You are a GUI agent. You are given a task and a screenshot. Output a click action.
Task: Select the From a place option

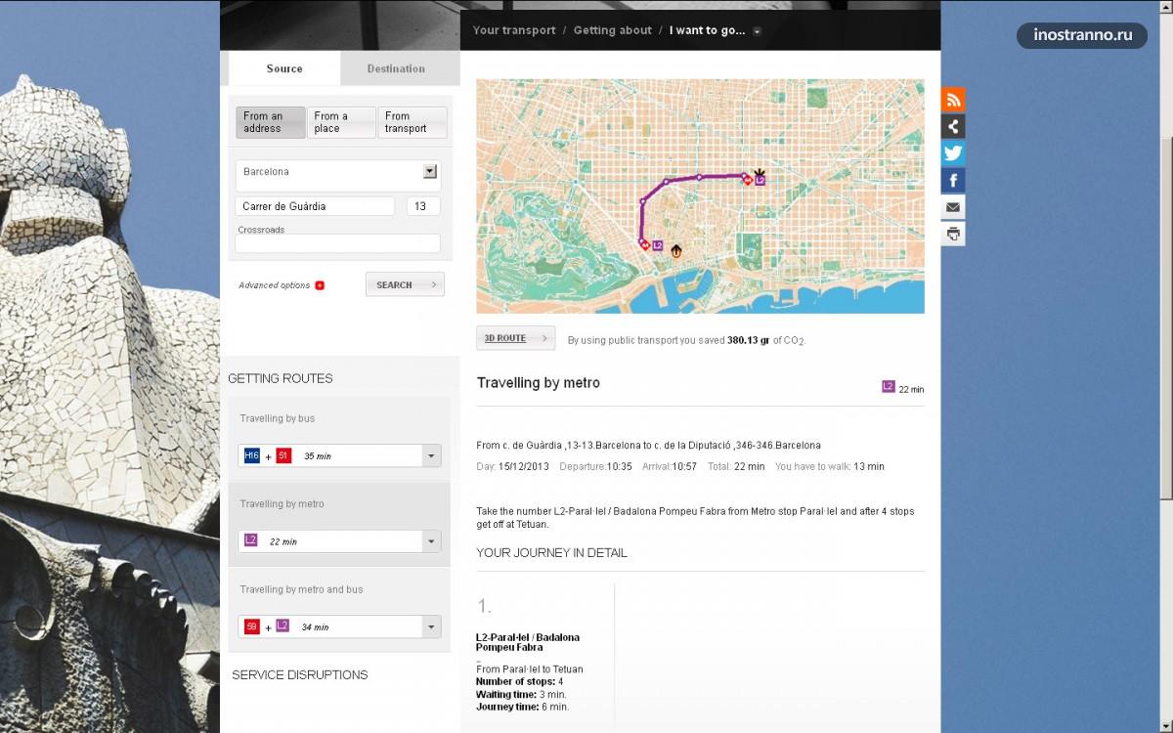pyautogui.click(x=341, y=122)
